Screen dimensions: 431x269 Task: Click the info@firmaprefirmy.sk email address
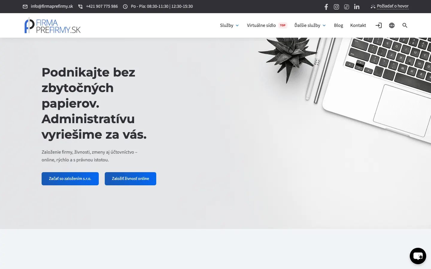point(52,6)
